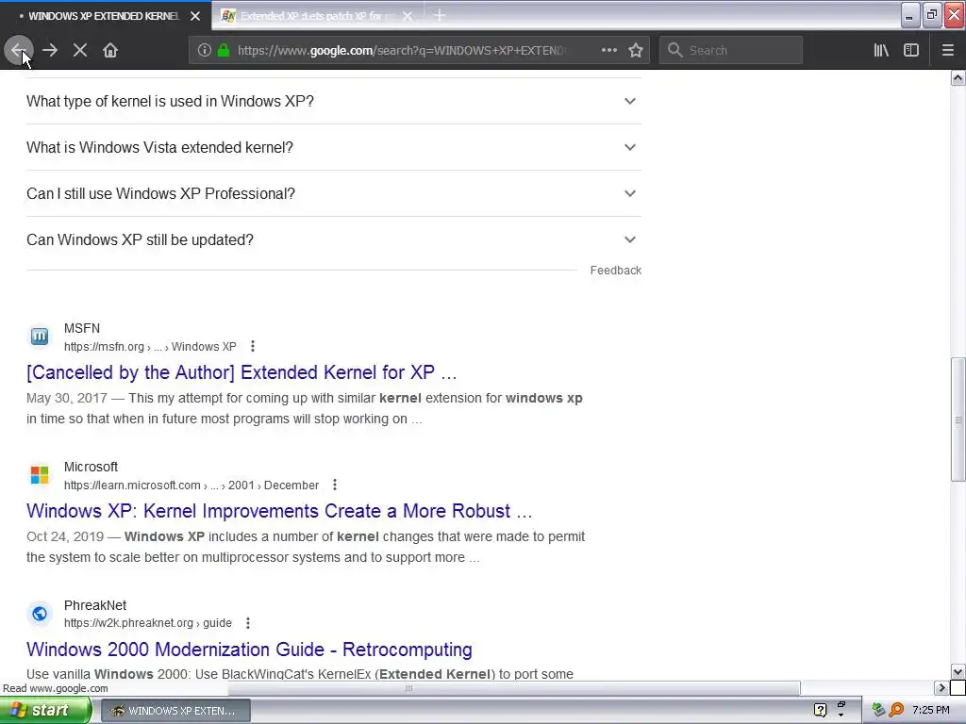Click the forward navigation arrow
The height and width of the screenshot is (724, 966).
(50, 50)
